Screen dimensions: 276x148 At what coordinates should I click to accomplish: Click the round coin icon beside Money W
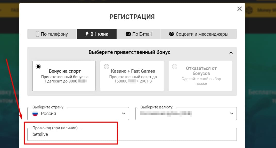pyautogui.click(x=249, y=11)
